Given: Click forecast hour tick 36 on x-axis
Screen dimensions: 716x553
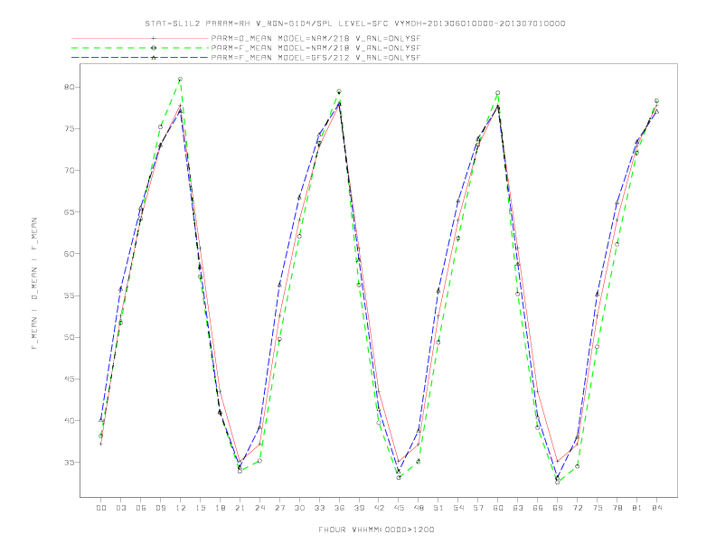Looking at the screenshot, I should pos(339,508).
